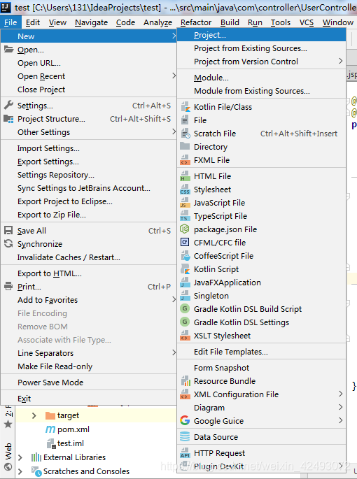The image size is (357, 479).
Task: Expand Add to Favorites submenu arrow
Action: click(x=174, y=300)
